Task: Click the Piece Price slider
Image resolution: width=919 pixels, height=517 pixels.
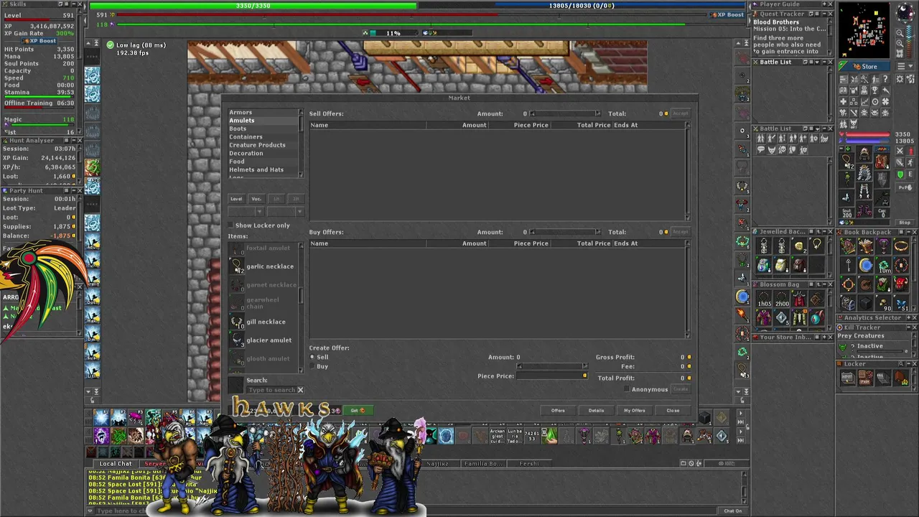Action: 551,366
